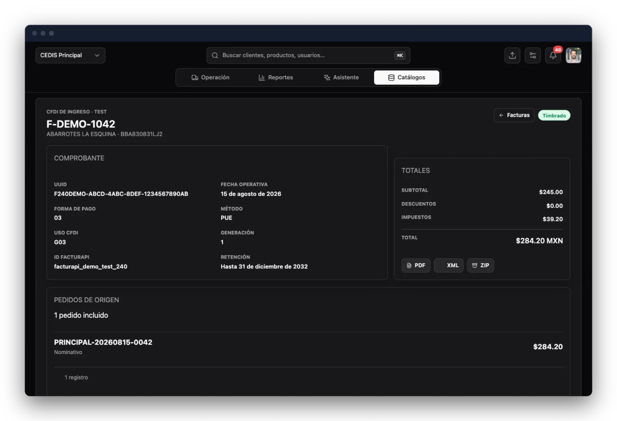Click the ID Facturapi value facturapi_demo_test_240
This screenshot has height=421, width=617.
click(x=91, y=266)
